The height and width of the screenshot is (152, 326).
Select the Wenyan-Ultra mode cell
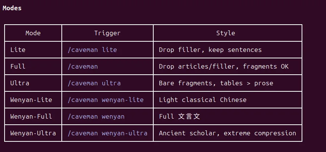(x=33, y=133)
